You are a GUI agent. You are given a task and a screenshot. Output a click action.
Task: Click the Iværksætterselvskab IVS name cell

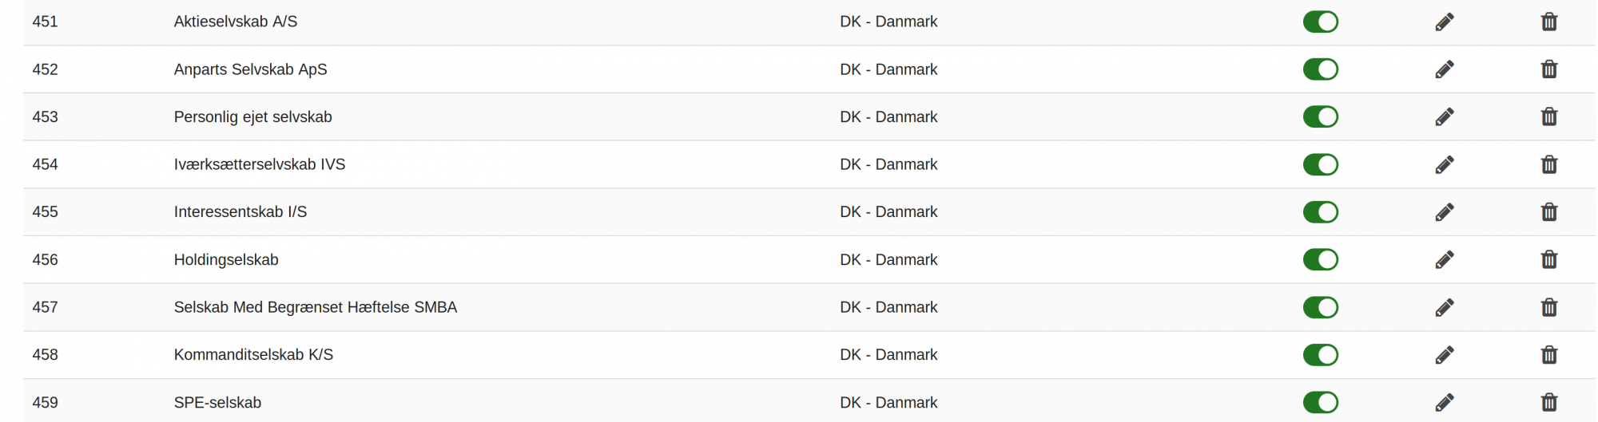260,164
